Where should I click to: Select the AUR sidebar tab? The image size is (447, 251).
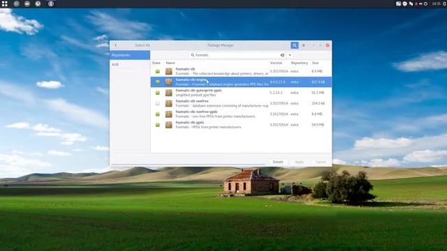coord(130,65)
